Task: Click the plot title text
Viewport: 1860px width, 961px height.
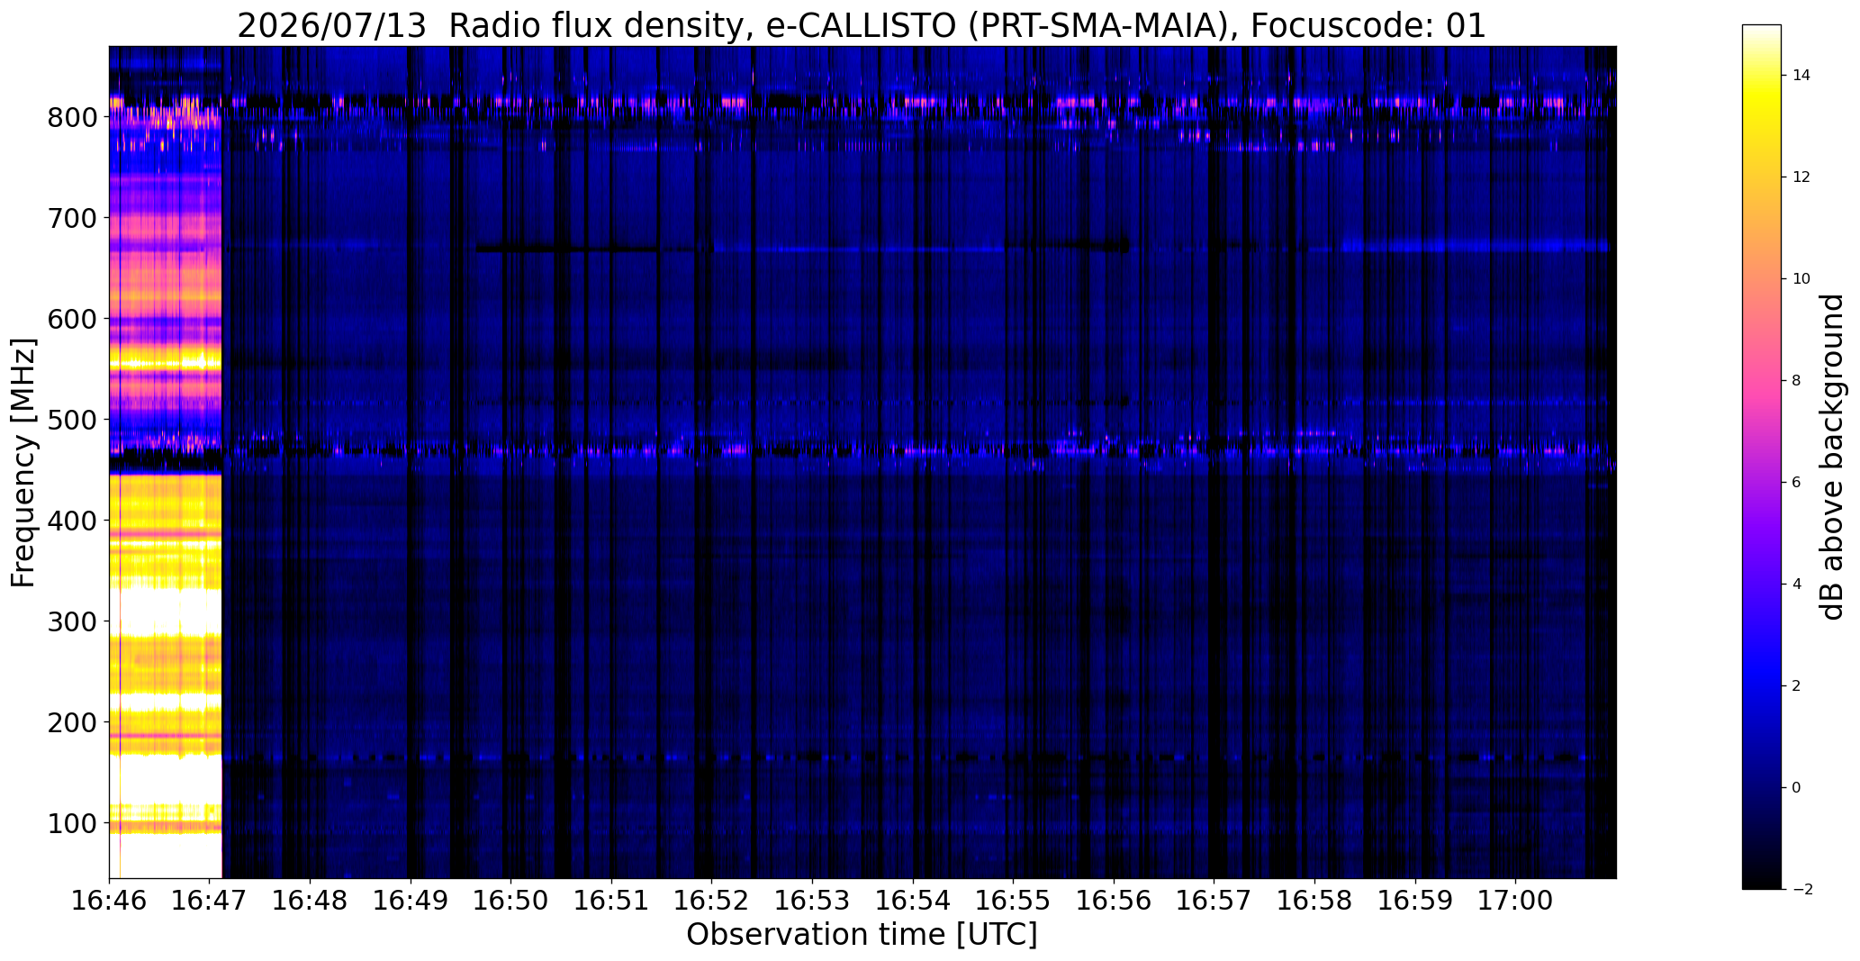Action: 862,26
